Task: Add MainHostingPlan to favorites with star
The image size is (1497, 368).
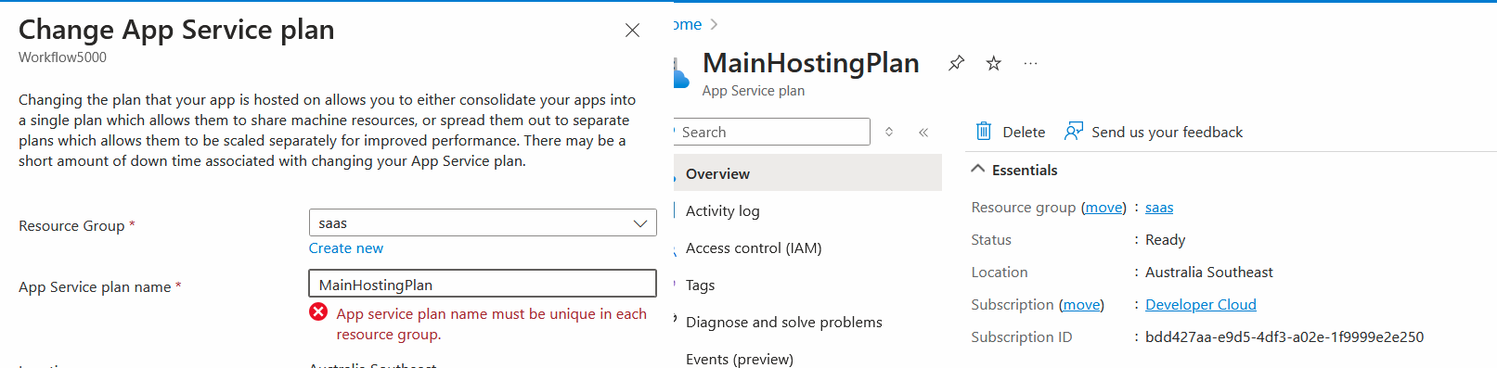Action: (993, 63)
